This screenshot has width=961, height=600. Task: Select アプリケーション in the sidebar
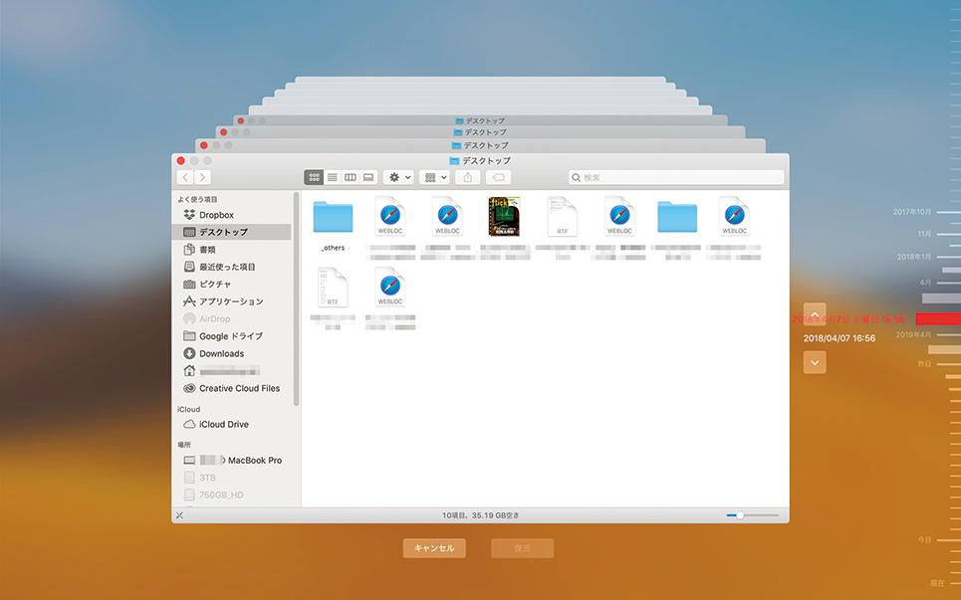tap(231, 301)
